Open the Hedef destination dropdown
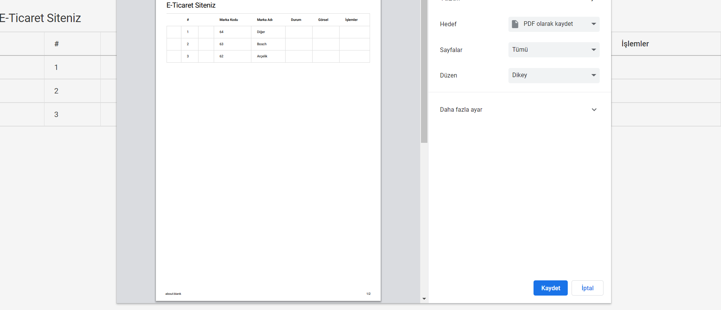Image resolution: width=721 pixels, height=310 pixels. coord(554,24)
